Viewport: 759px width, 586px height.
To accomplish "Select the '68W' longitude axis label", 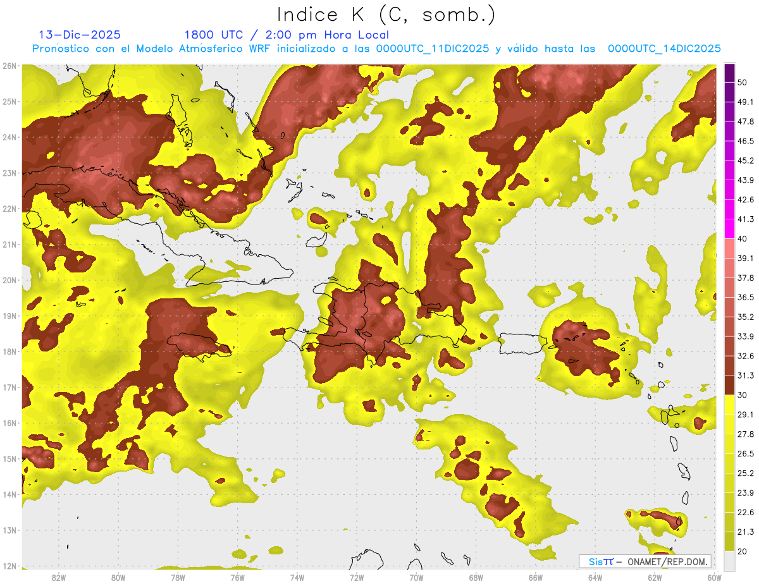I will [476, 577].
